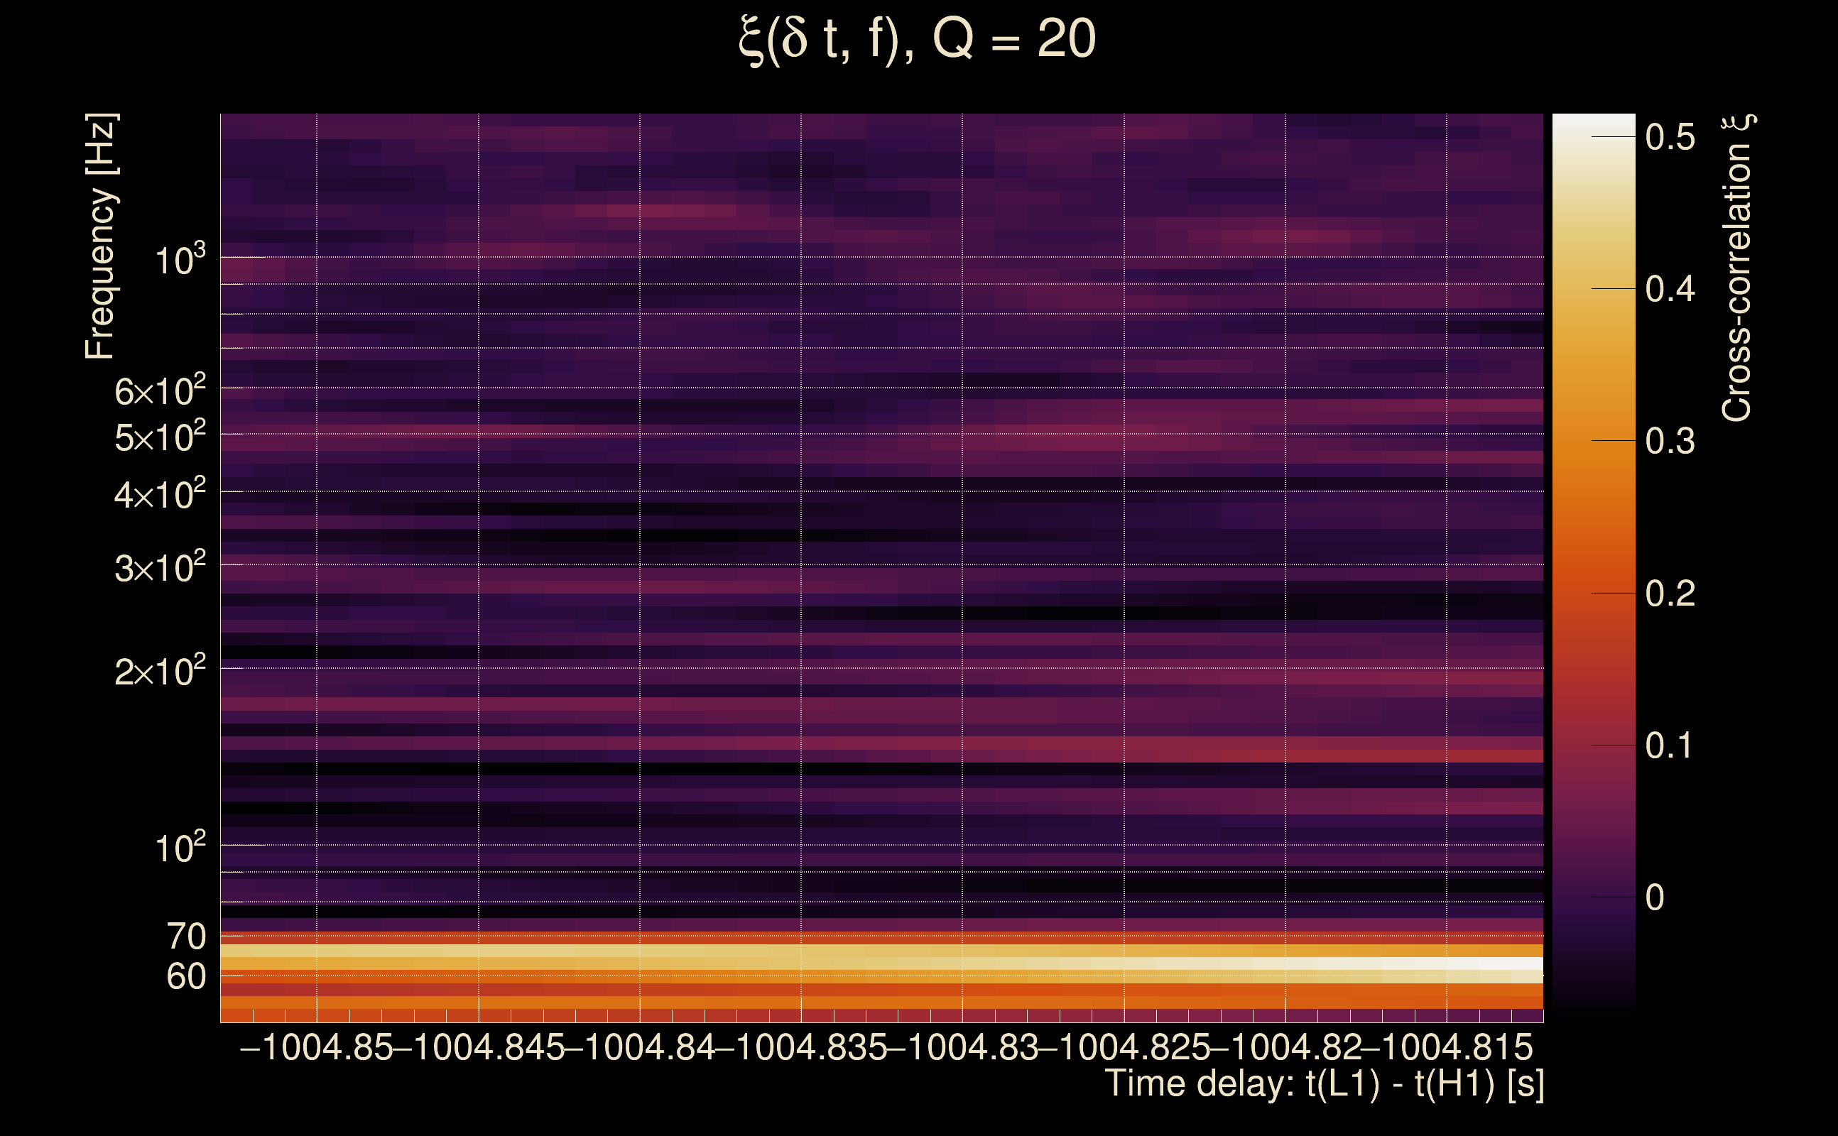The image size is (1838, 1136).
Task: Click the 70 Hz tick label
Action: click(x=186, y=936)
